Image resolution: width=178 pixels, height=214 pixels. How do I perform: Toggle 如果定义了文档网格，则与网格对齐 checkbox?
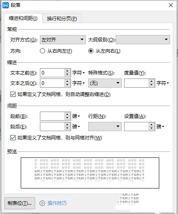point(13,138)
